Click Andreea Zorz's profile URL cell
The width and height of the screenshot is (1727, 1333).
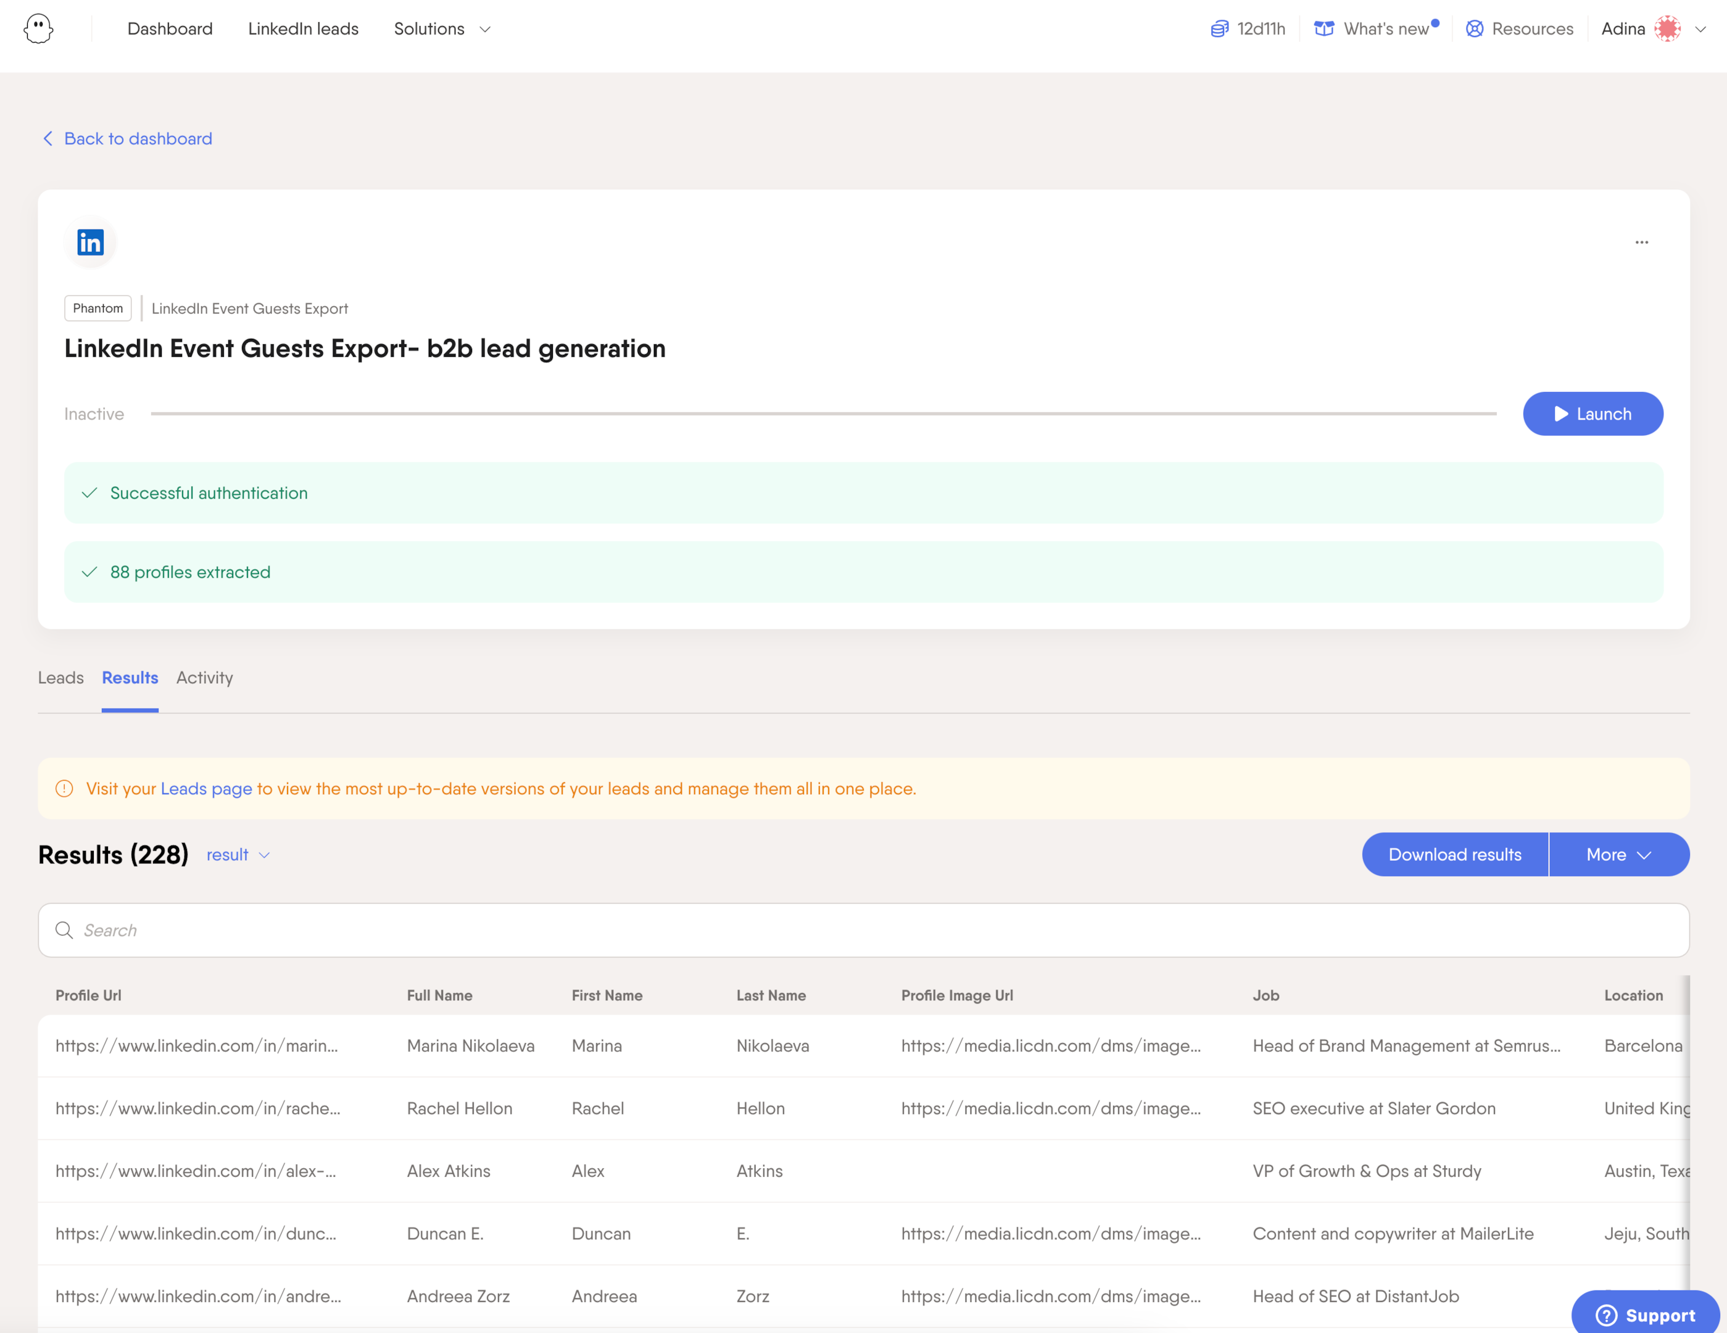(x=197, y=1296)
